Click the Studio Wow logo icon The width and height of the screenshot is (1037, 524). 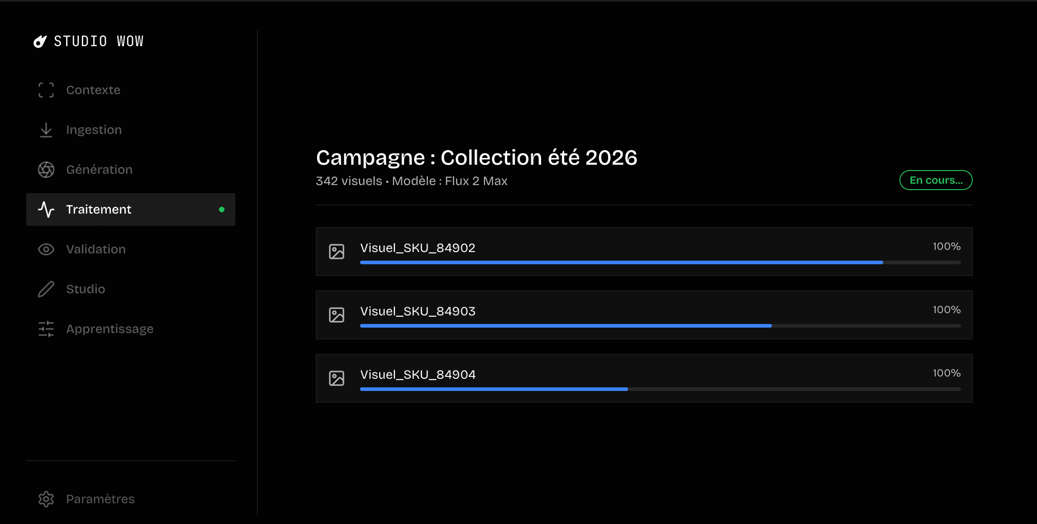point(40,42)
